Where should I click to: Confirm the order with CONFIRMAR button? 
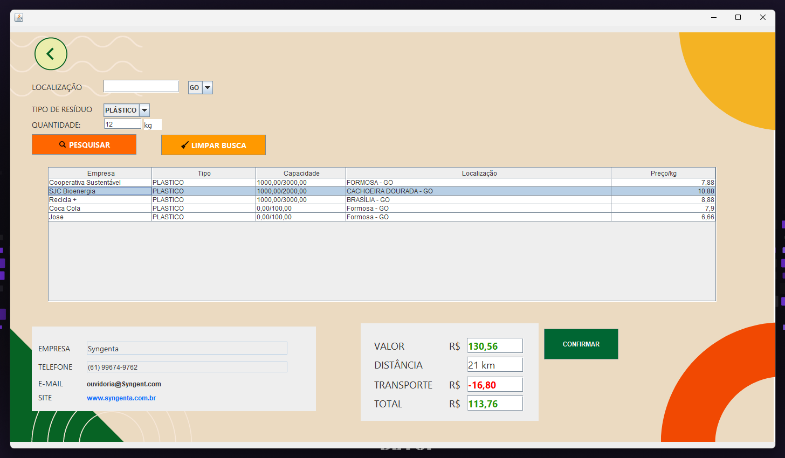tap(581, 344)
